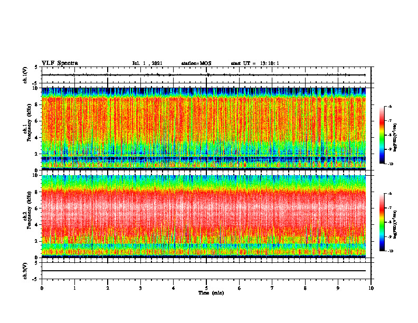Click the ch.1 spectrogram panel
418x323 pixels.
coord(204,129)
